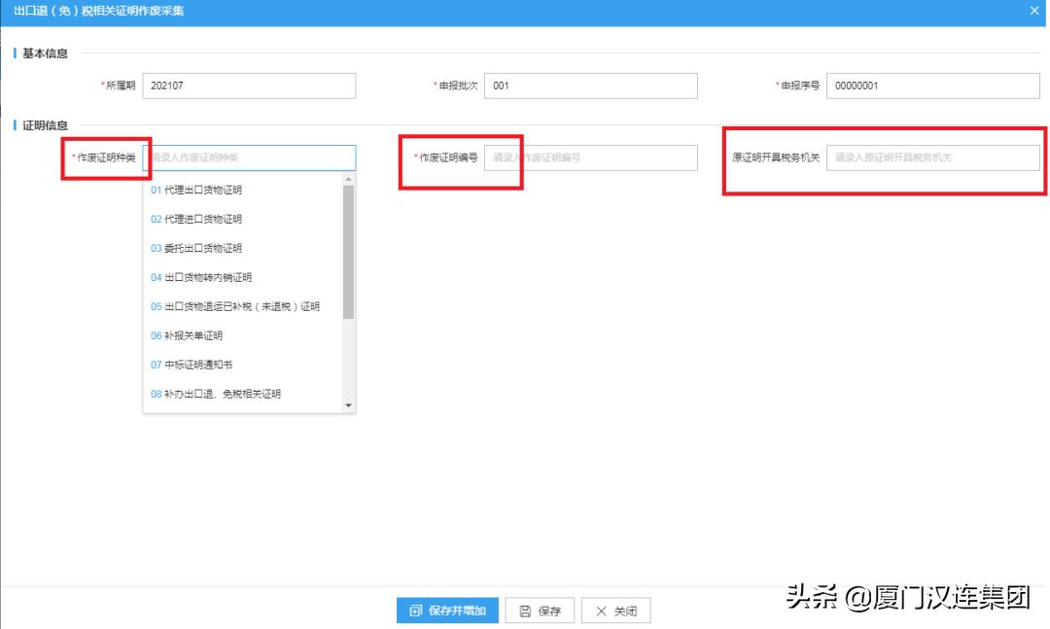Click the 所属期 field showing 202107
This screenshot has width=1050, height=629.
pyautogui.click(x=248, y=86)
